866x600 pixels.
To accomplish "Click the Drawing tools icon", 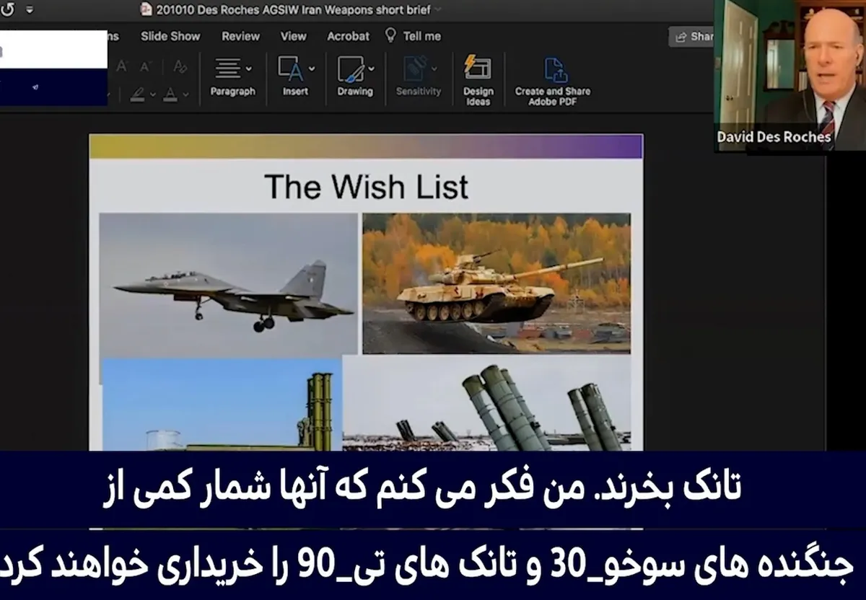I will coord(350,69).
